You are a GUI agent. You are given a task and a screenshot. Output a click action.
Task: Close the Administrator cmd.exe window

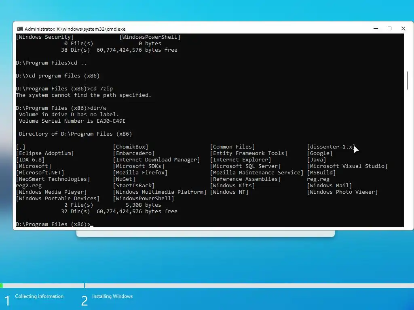point(403,29)
